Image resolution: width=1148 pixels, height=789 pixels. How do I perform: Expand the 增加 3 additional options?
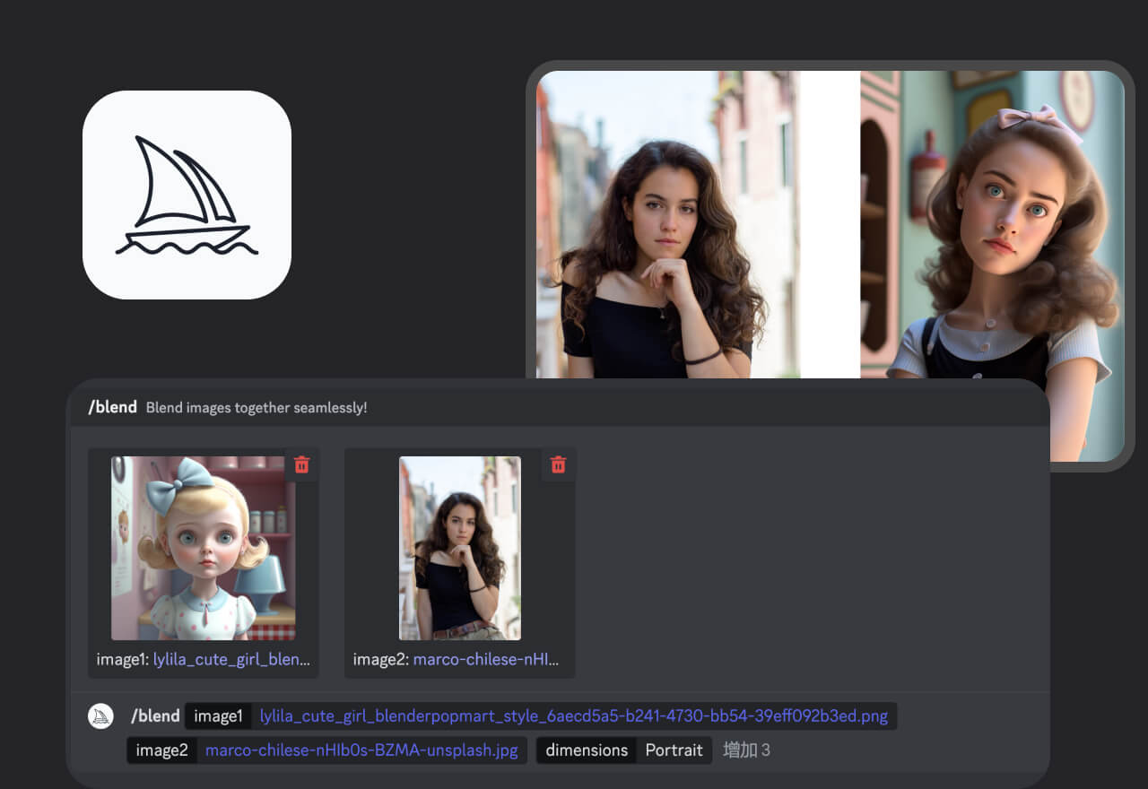click(x=746, y=750)
